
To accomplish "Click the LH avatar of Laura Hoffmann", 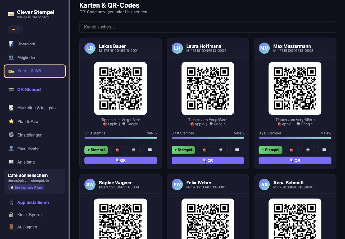I will 177,48.
